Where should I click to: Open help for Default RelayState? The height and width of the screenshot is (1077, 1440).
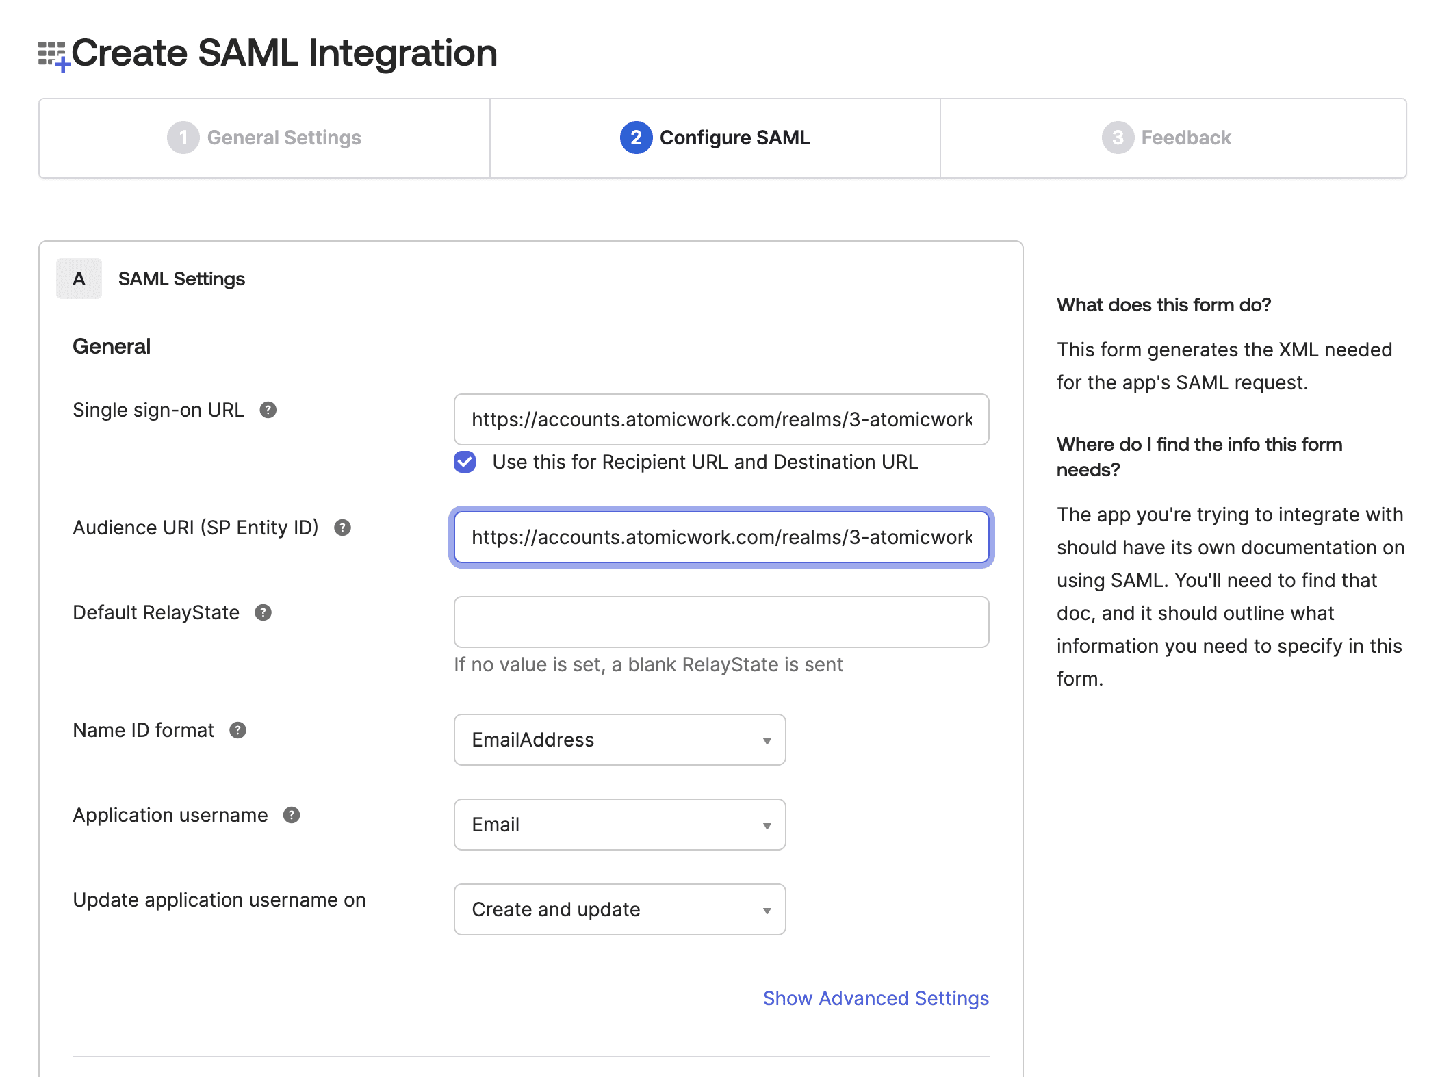[x=263, y=612]
